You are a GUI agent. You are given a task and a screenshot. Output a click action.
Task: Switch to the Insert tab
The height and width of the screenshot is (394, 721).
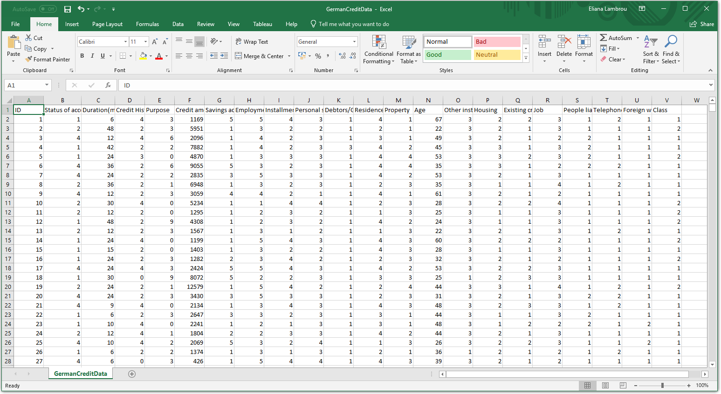tap(72, 24)
